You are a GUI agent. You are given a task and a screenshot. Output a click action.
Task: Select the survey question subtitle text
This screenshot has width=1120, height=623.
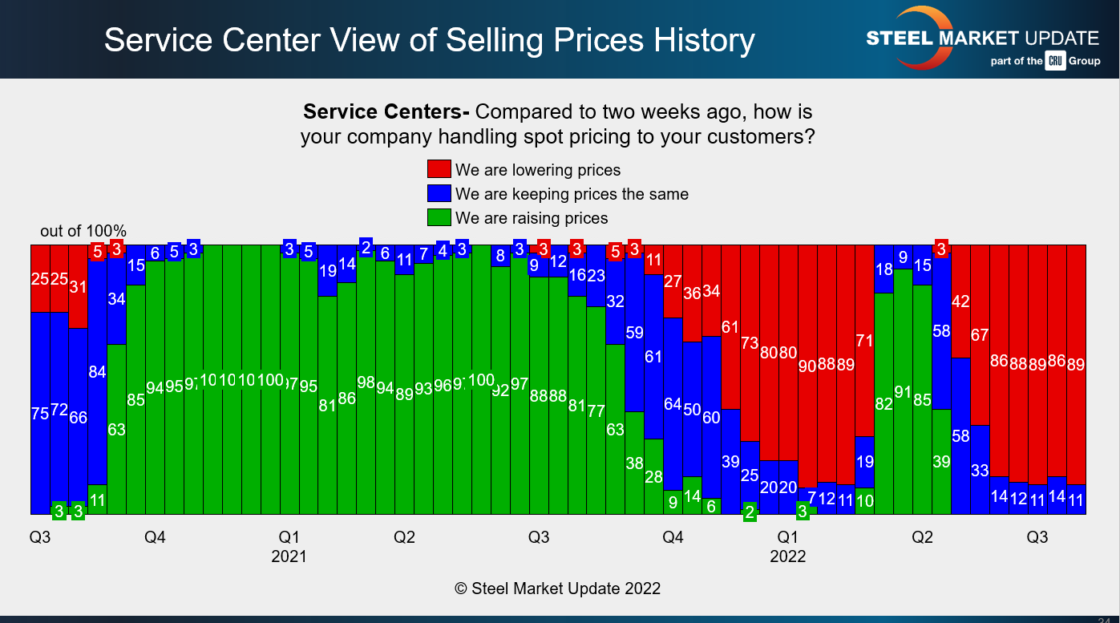(x=558, y=123)
